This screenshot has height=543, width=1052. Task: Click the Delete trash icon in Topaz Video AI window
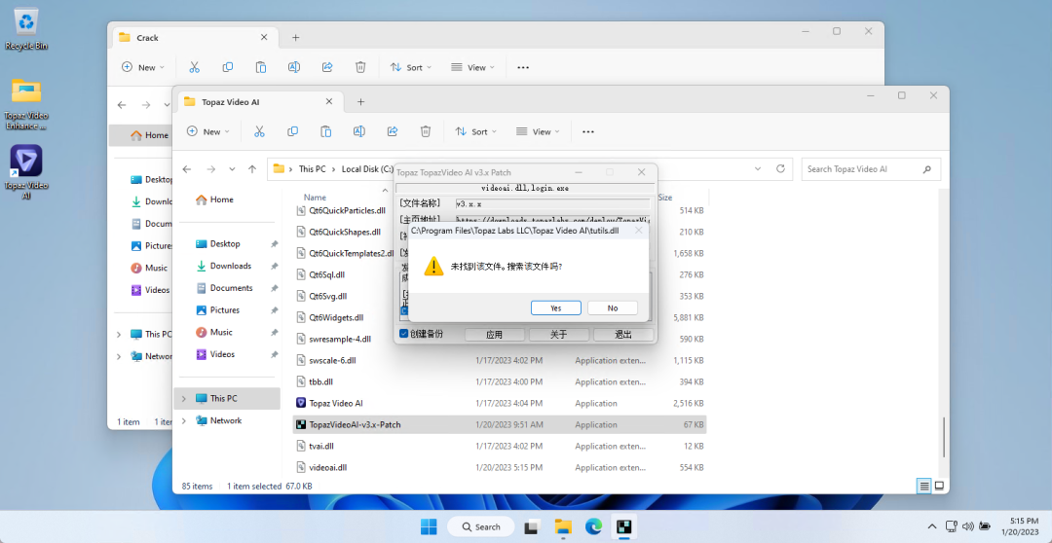pos(426,131)
